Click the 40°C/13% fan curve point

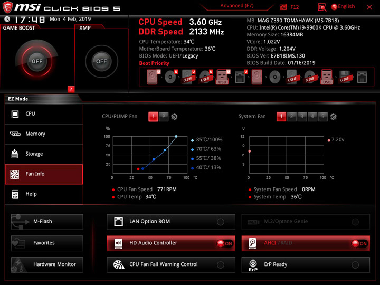tap(142, 169)
